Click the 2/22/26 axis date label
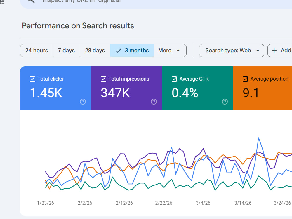The image size is (292, 219). point(164,203)
